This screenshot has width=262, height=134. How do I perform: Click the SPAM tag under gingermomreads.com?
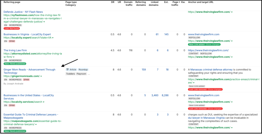(x=26, y=80)
